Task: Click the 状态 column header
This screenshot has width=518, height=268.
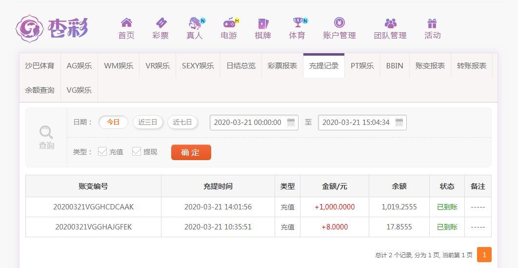Action: coord(447,186)
